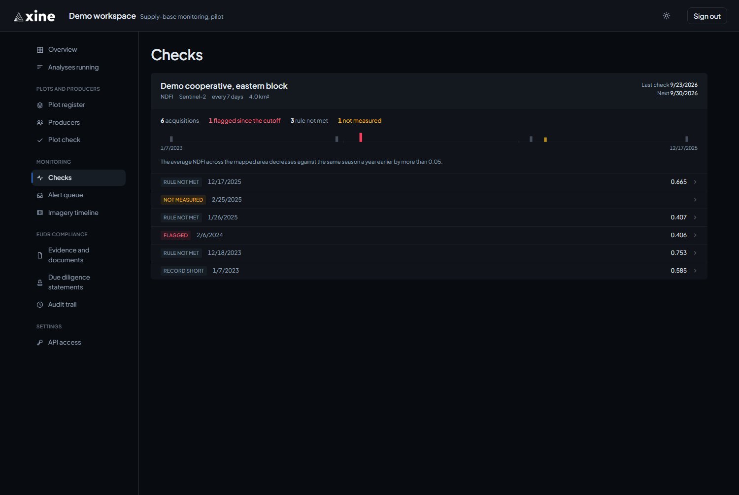Click the Checks pulse icon
Viewport: 739px width, 495px height.
pos(40,178)
